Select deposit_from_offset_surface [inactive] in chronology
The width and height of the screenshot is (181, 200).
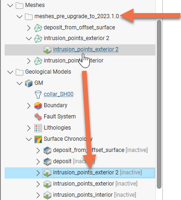click(x=100, y=150)
